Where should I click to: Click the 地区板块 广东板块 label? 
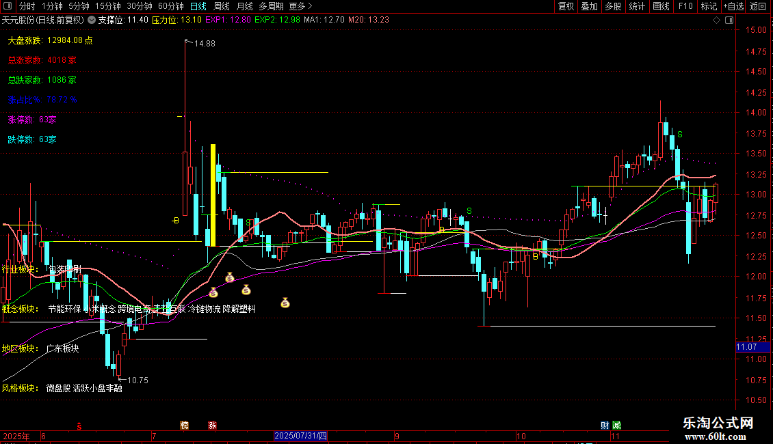click(40, 348)
